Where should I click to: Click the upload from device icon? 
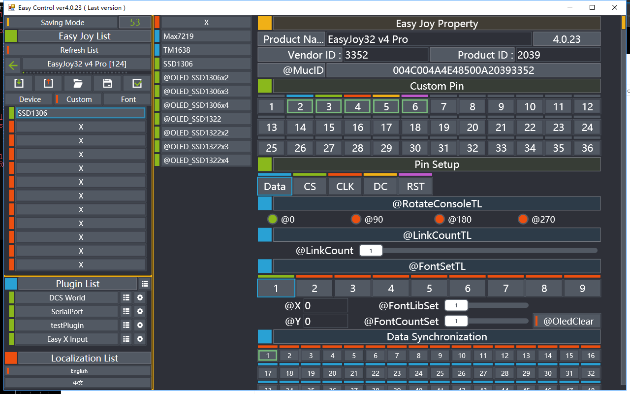tap(48, 83)
